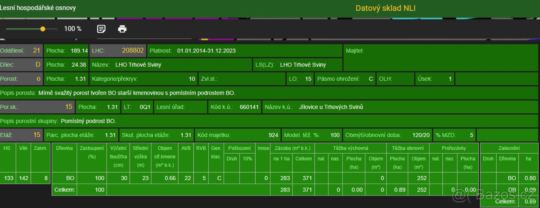Select the Etáž value 15
The height and width of the screenshot is (208, 540).
[x=37, y=135]
